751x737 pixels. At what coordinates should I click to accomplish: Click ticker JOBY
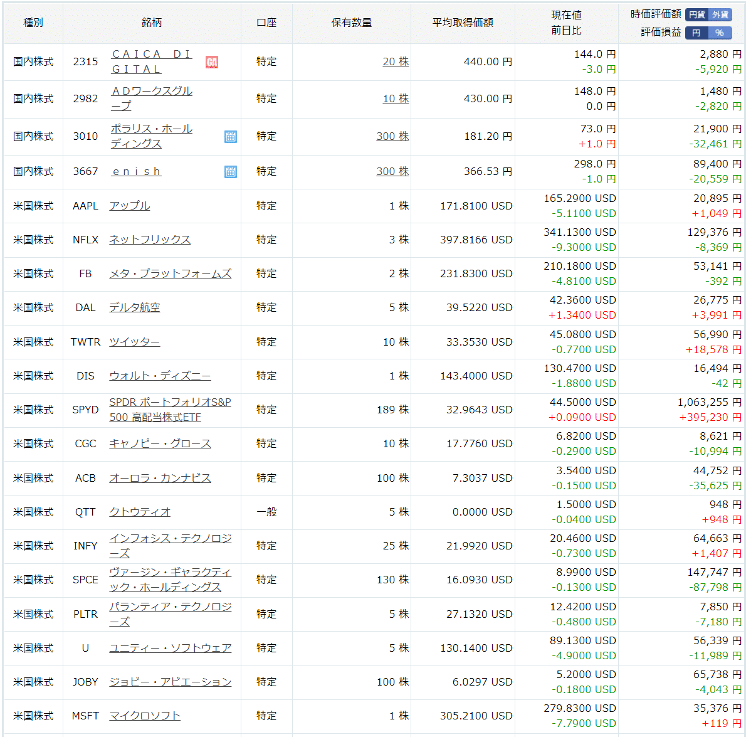pos(85,682)
